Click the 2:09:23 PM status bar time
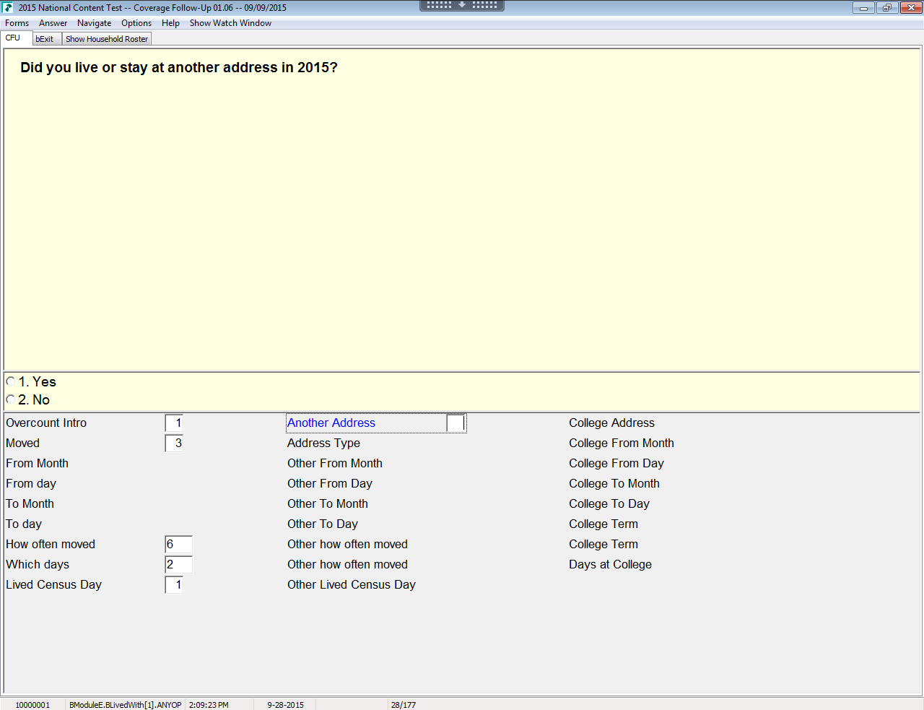Viewport: 924px width, 710px height. 209,705
